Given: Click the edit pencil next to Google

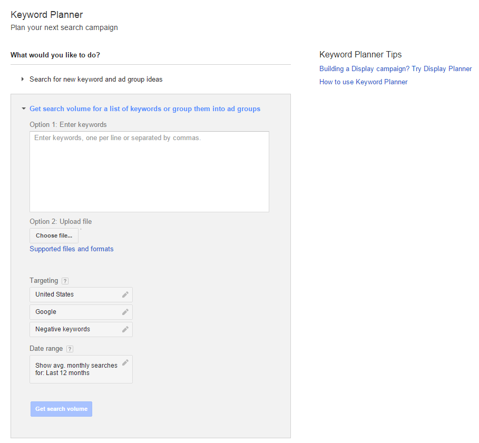Looking at the screenshot, I should 125,312.
